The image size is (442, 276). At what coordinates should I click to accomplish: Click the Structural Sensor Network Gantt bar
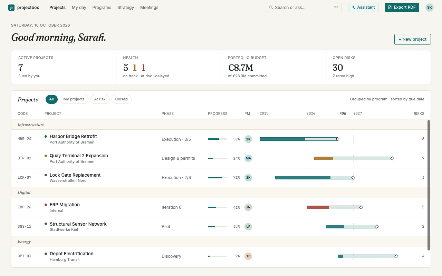[351, 227]
